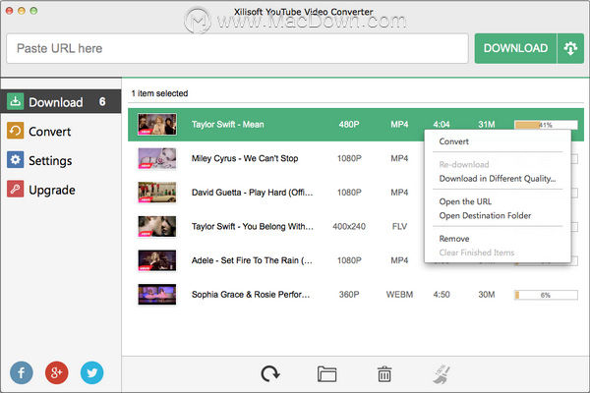Click the Miley Cyrus video thumbnail

tap(157, 158)
